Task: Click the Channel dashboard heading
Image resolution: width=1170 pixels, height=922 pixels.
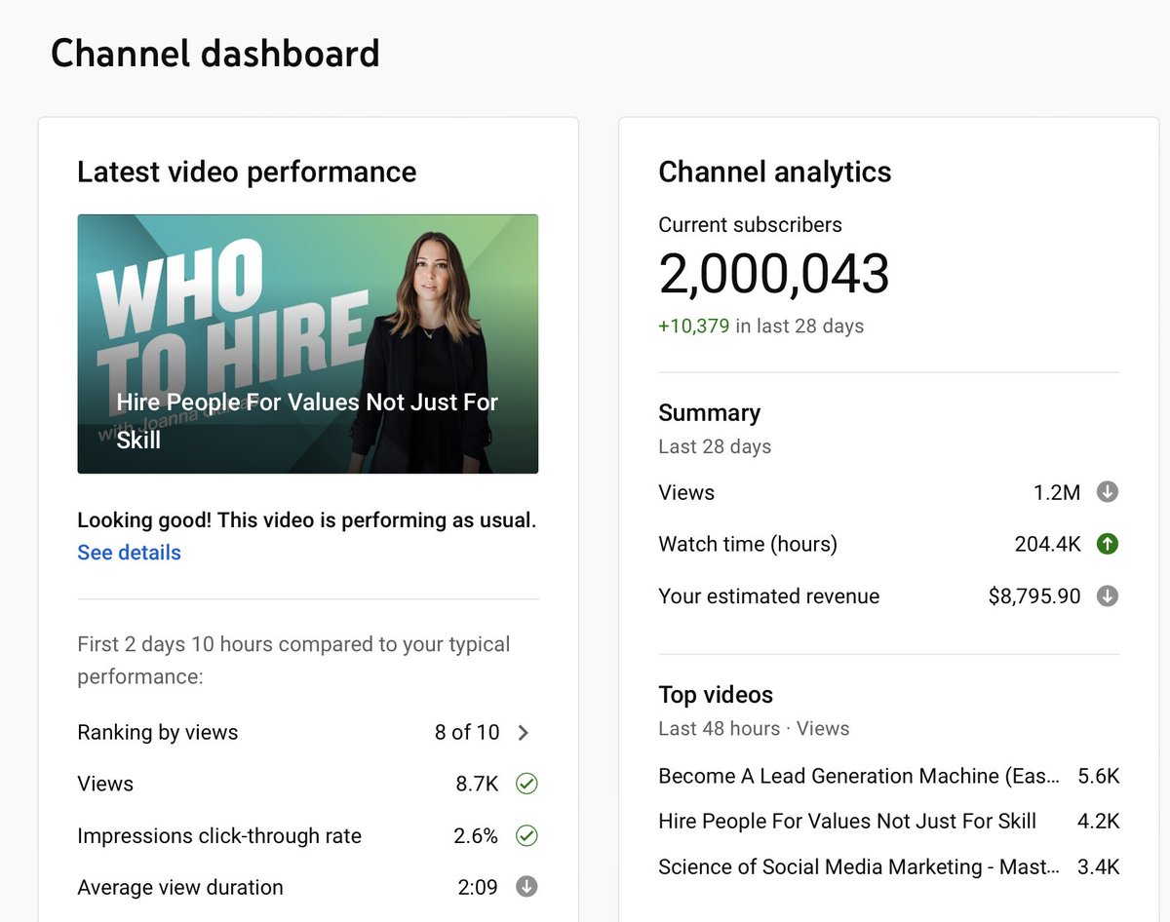Action: tap(215, 53)
